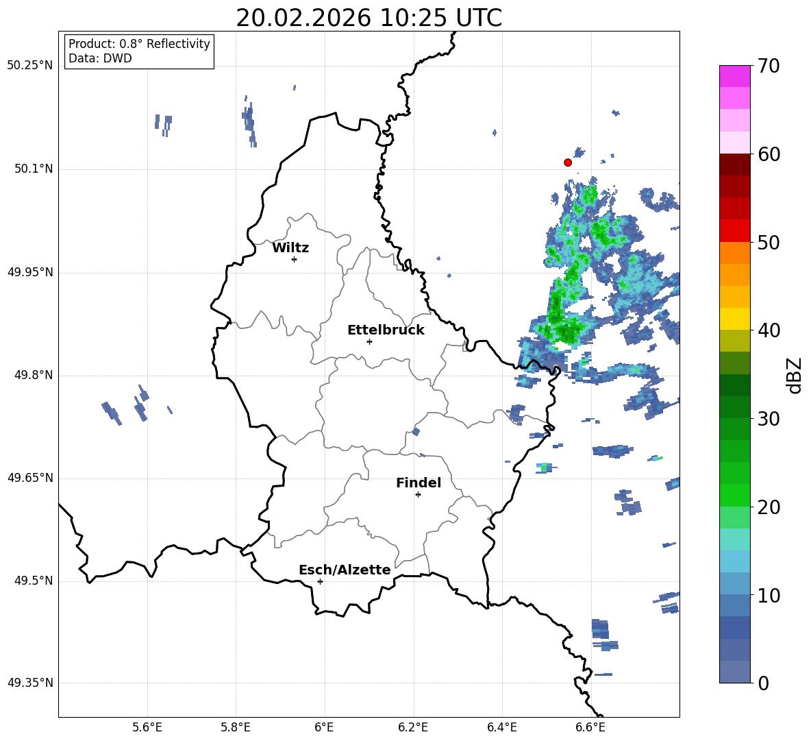Click the 49.8°N latitude label
Viewport: 811px width, 741px height.
34,375
